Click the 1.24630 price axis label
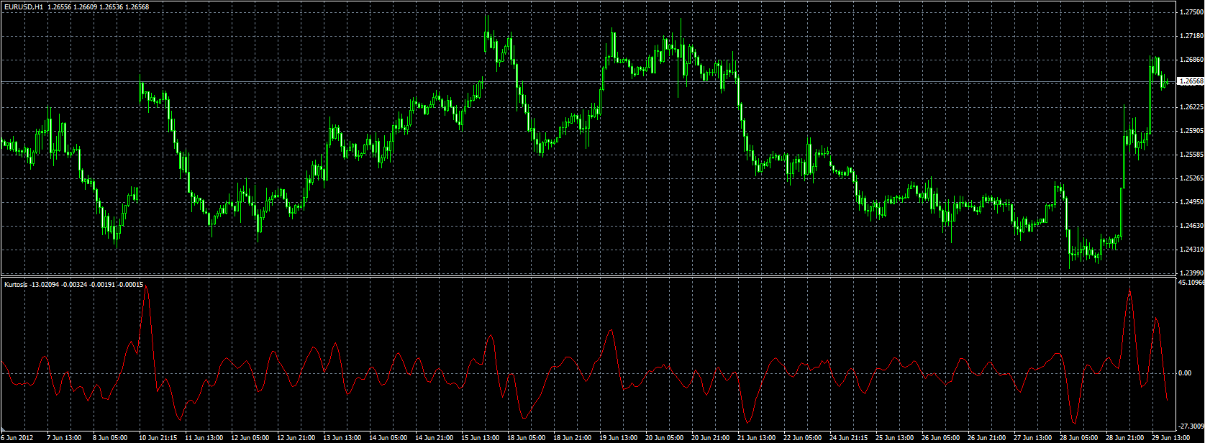1205x443 pixels. (x=1192, y=226)
